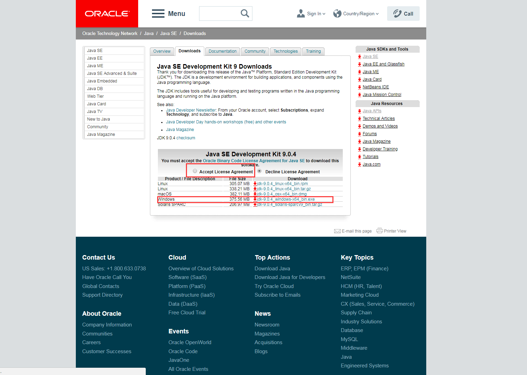Image resolution: width=527 pixels, height=375 pixels.
Task: Click the Oracle logo
Action: coord(107,14)
